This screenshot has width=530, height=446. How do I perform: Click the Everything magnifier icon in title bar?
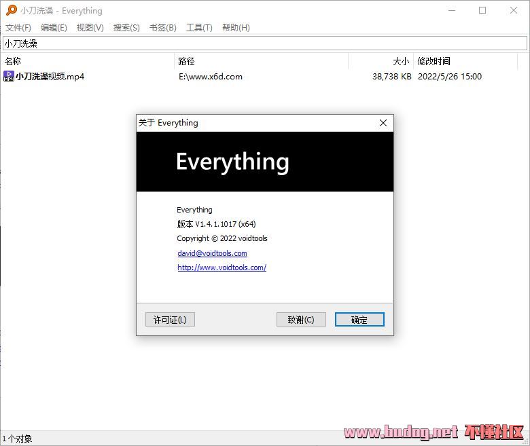11,10
